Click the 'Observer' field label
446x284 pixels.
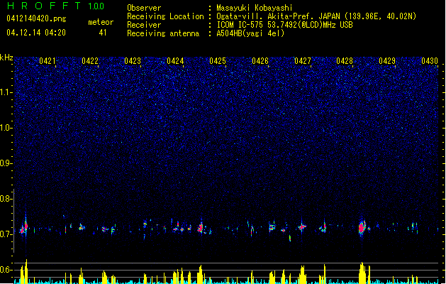tap(144, 8)
